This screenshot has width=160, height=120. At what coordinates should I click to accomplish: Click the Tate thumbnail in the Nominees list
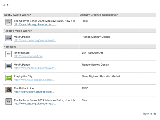(x=9, y=102)
